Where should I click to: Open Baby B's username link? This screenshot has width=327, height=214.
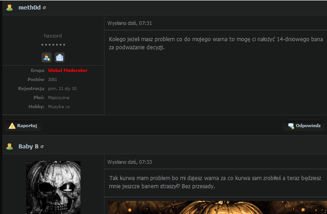point(28,147)
